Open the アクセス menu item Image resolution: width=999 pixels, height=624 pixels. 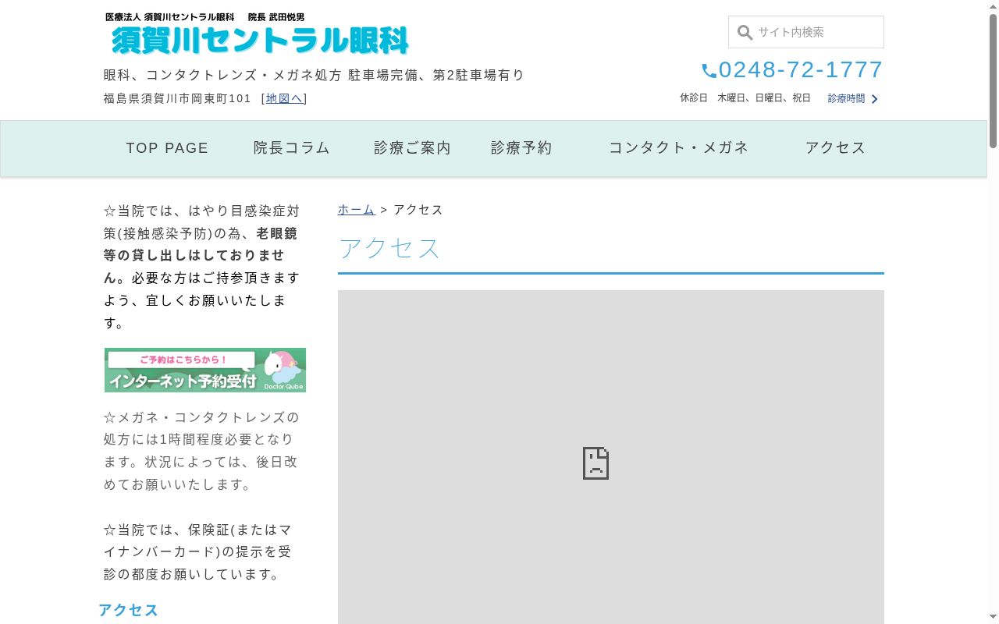pyautogui.click(x=836, y=148)
